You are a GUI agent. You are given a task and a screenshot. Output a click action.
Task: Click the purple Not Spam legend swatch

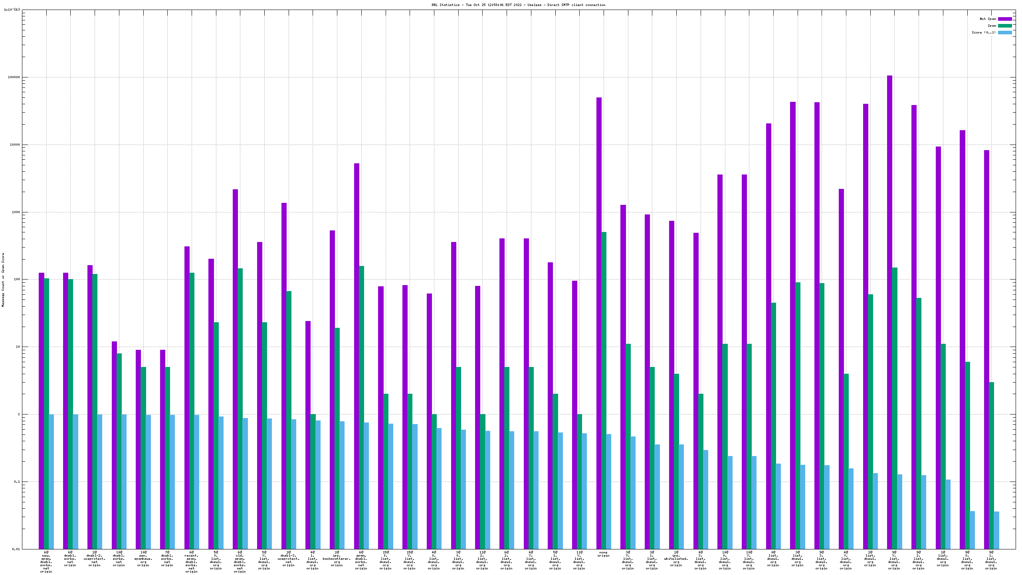pos(1005,19)
